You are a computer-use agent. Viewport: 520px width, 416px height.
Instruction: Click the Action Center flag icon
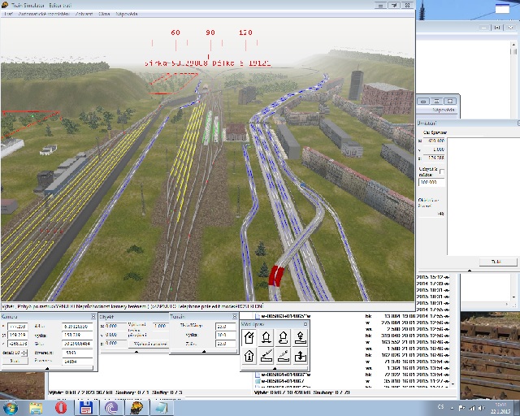click(461, 408)
